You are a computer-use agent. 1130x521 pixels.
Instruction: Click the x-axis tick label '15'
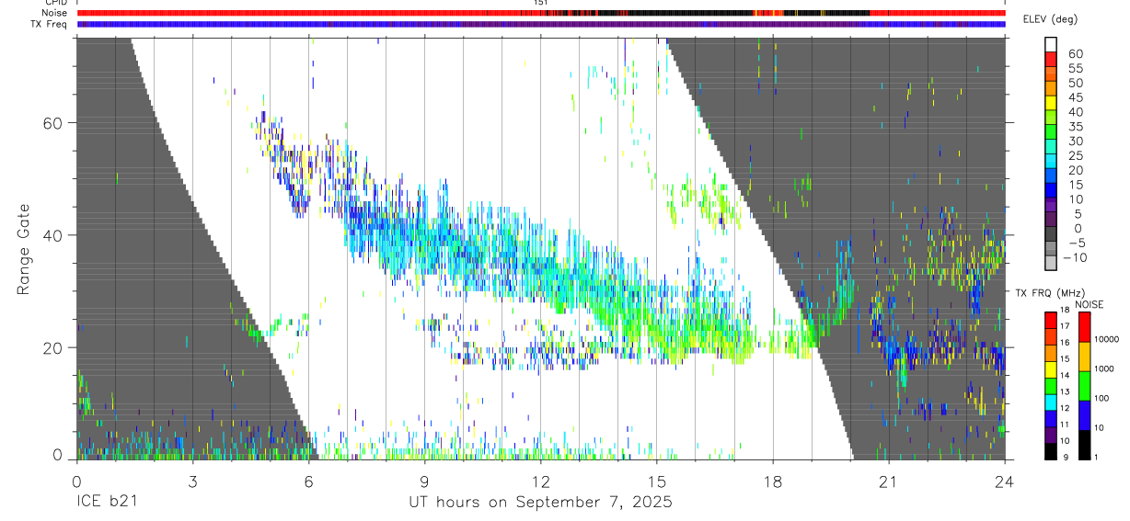[x=657, y=481]
